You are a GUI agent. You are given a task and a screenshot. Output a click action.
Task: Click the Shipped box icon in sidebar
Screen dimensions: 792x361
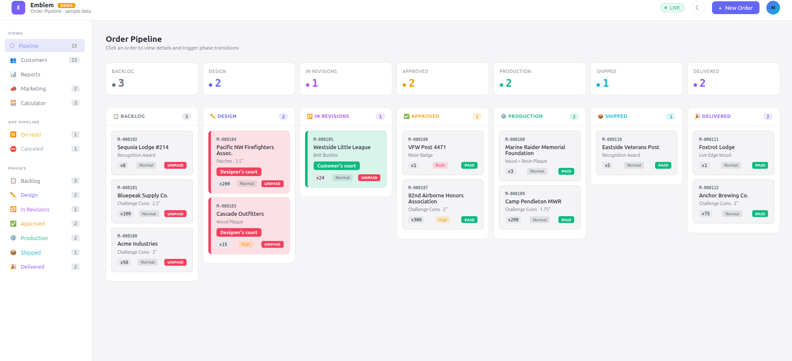(13, 252)
